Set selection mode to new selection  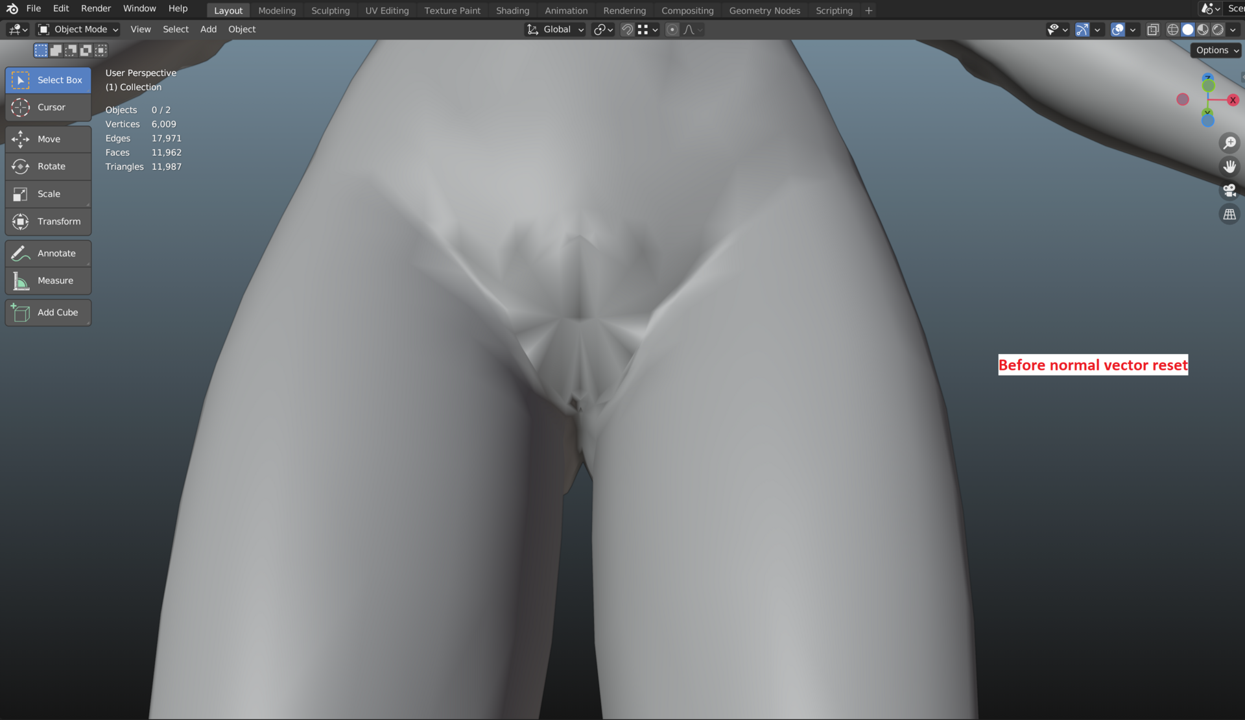click(x=41, y=50)
